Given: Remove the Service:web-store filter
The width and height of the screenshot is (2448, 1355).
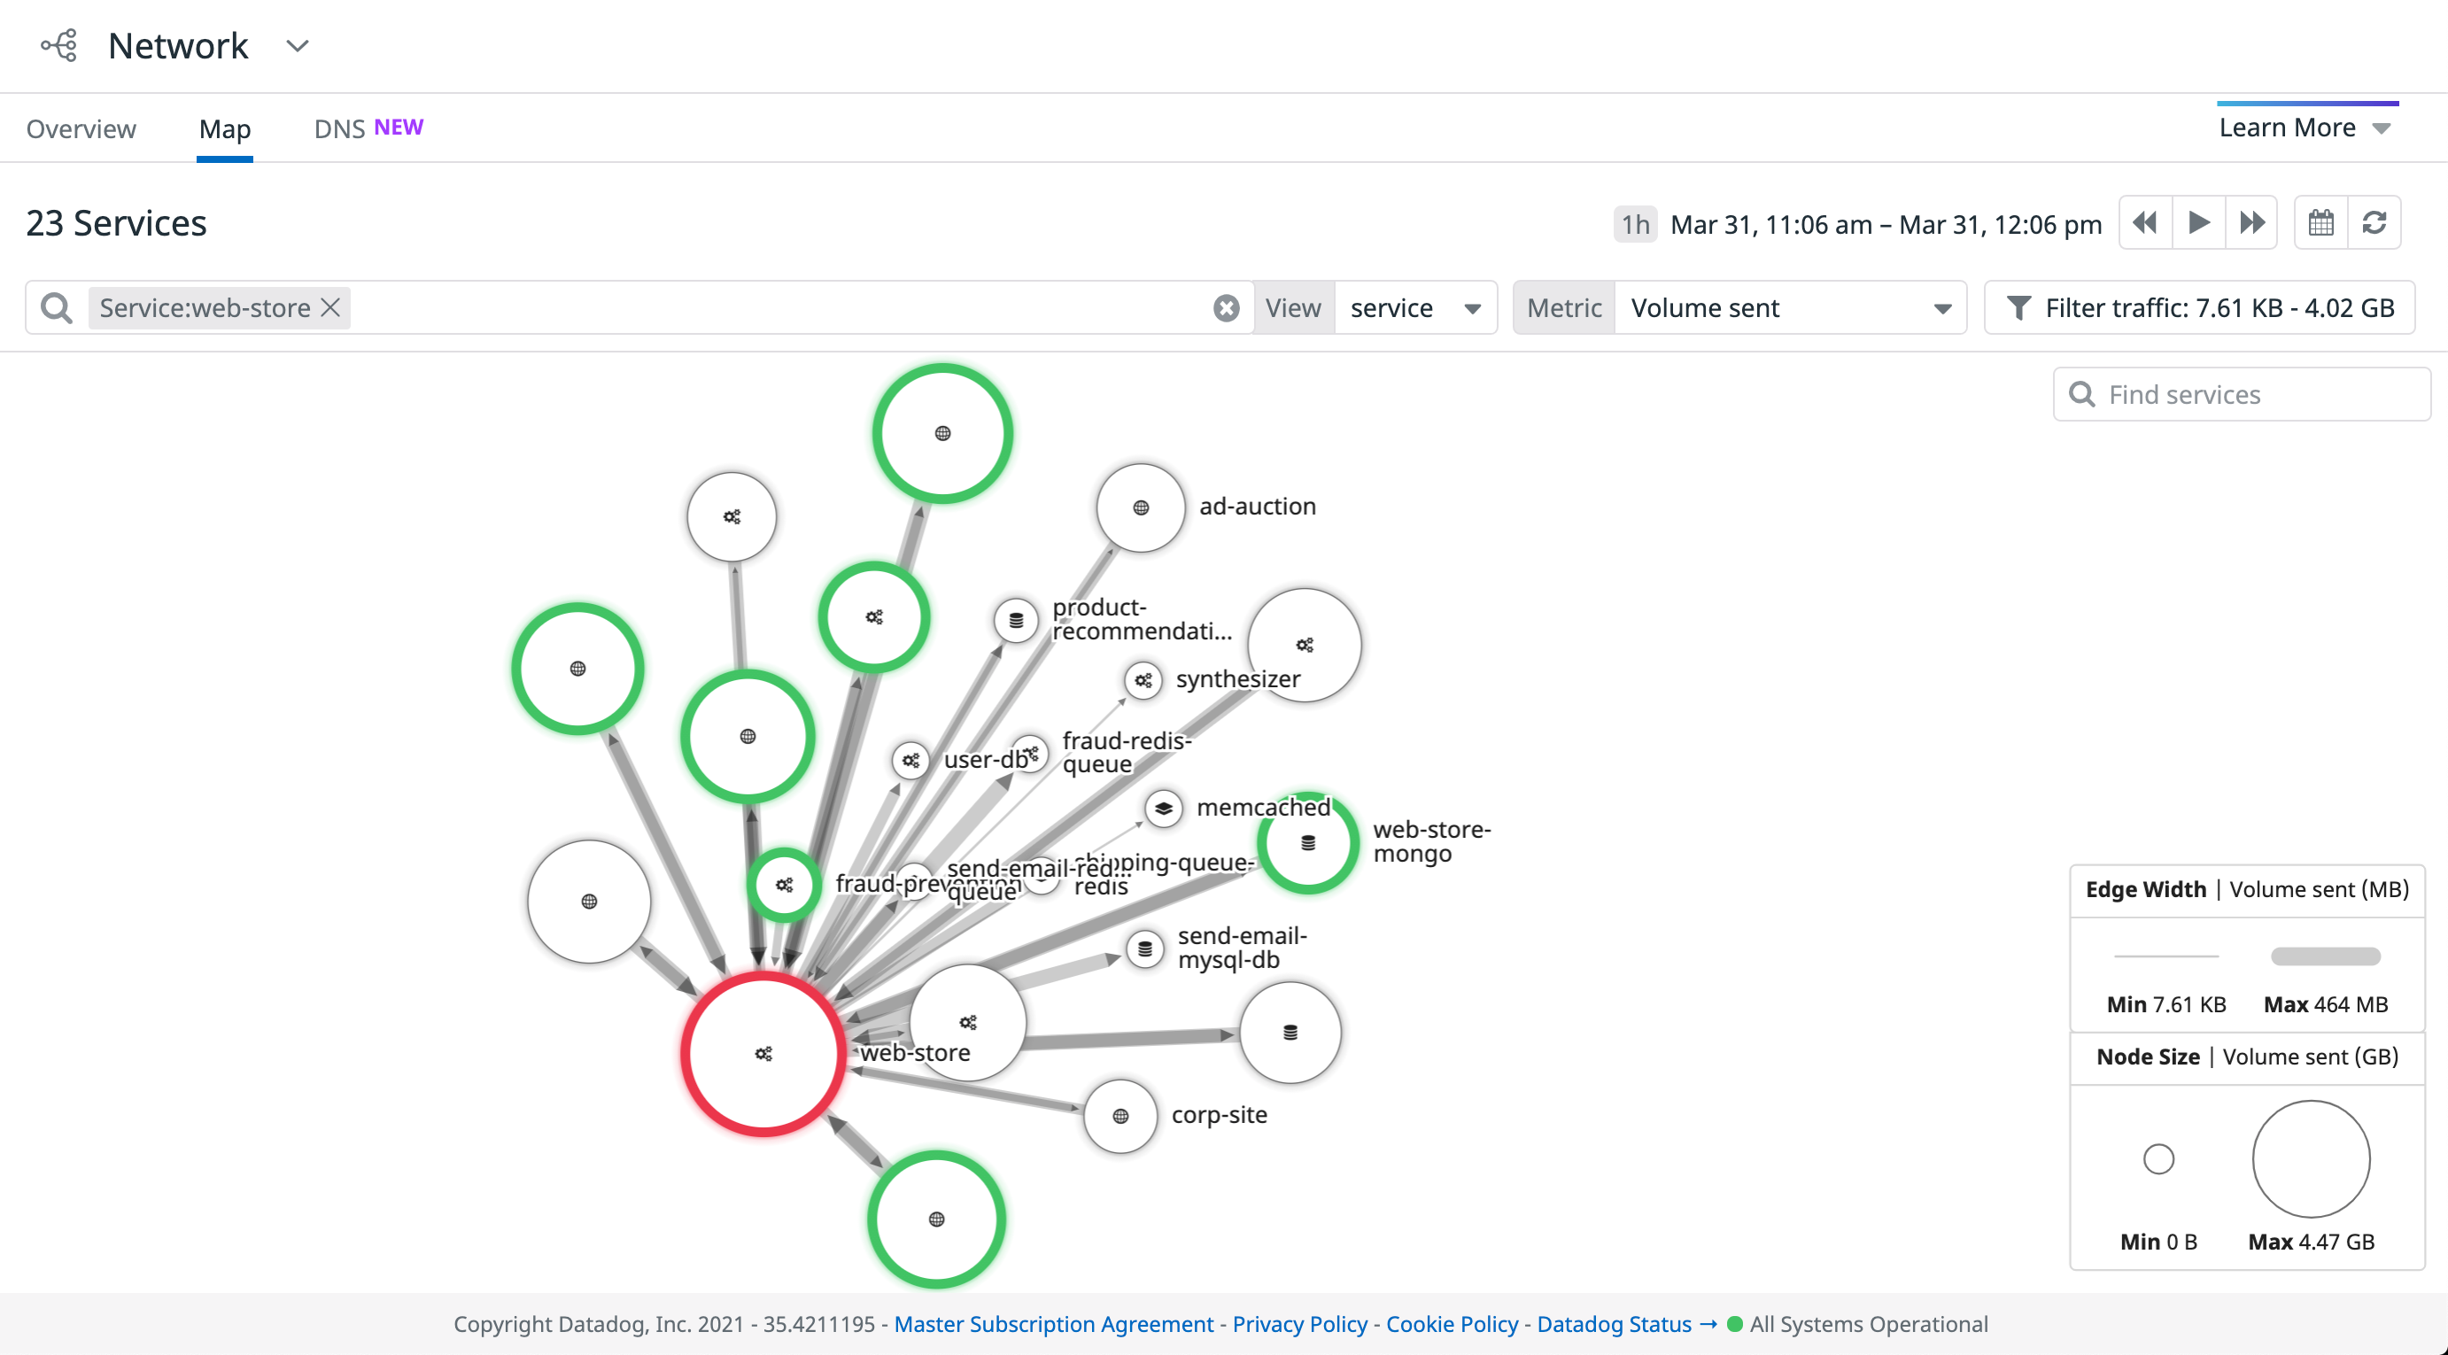Looking at the screenshot, I should pyautogui.click(x=329, y=307).
